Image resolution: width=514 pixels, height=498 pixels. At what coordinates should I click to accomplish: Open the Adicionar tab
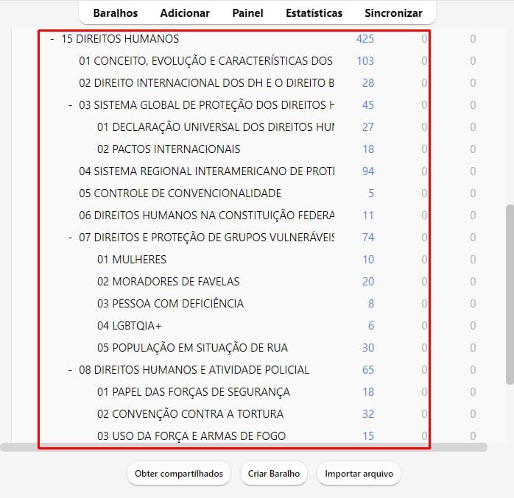(x=185, y=13)
